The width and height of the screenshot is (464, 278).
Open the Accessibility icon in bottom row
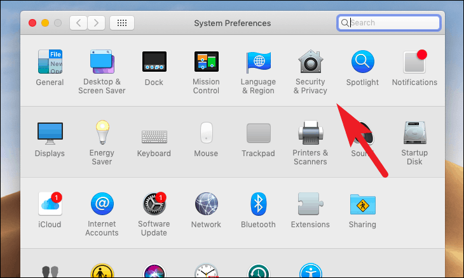(x=310, y=270)
